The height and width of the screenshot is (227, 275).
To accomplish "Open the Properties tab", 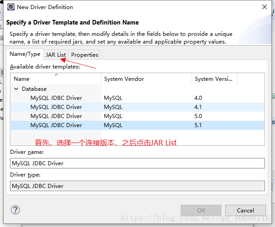I will (x=85, y=55).
